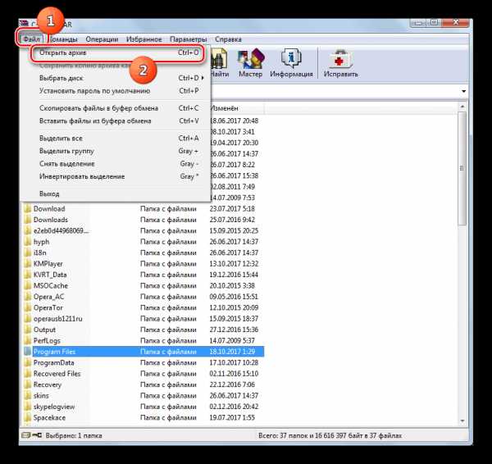Click date 17.10.2017 10:28
This screenshot has width=492, height=464.
tap(234, 362)
